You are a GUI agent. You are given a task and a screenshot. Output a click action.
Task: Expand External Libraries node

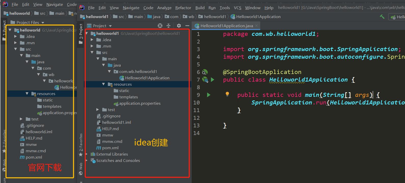tap(87, 154)
